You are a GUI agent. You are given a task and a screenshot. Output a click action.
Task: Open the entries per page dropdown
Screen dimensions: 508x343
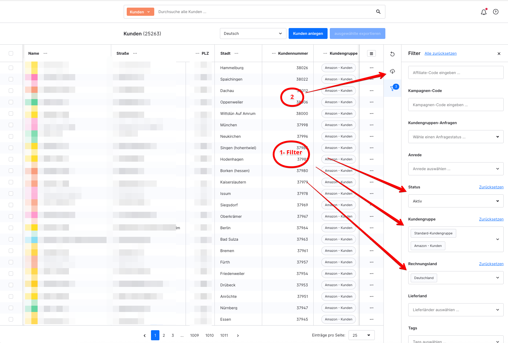click(x=361, y=335)
